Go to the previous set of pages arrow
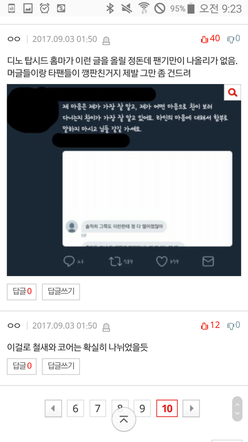This screenshot has height=442, width=248. click(53, 408)
